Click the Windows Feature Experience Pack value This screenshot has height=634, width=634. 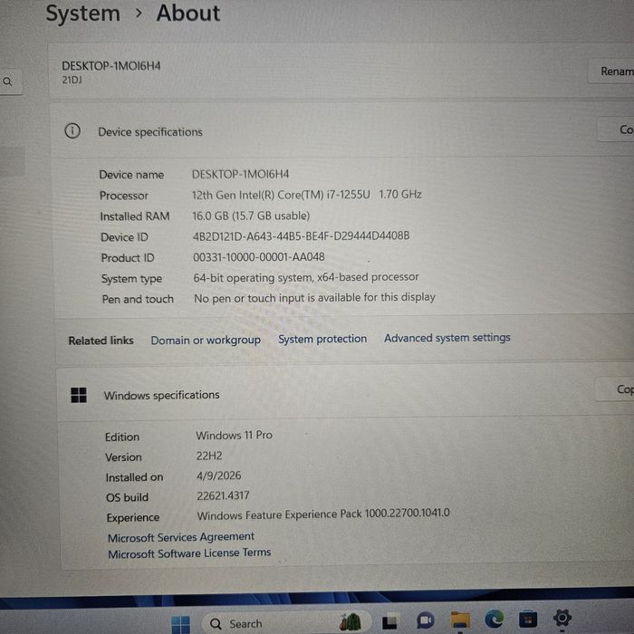(323, 514)
